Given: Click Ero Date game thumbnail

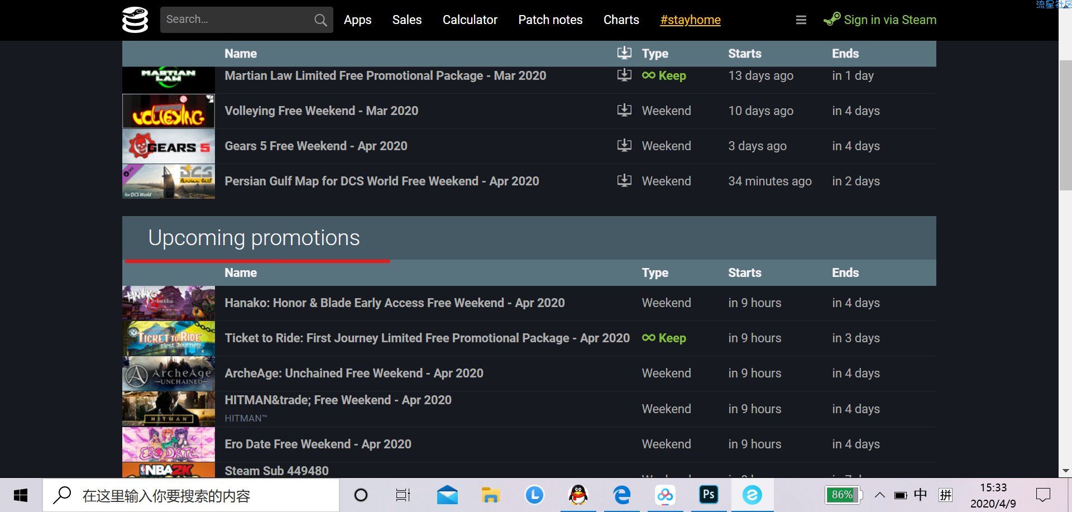Looking at the screenshot, I should pyautogui.click(x=168, y=444).
